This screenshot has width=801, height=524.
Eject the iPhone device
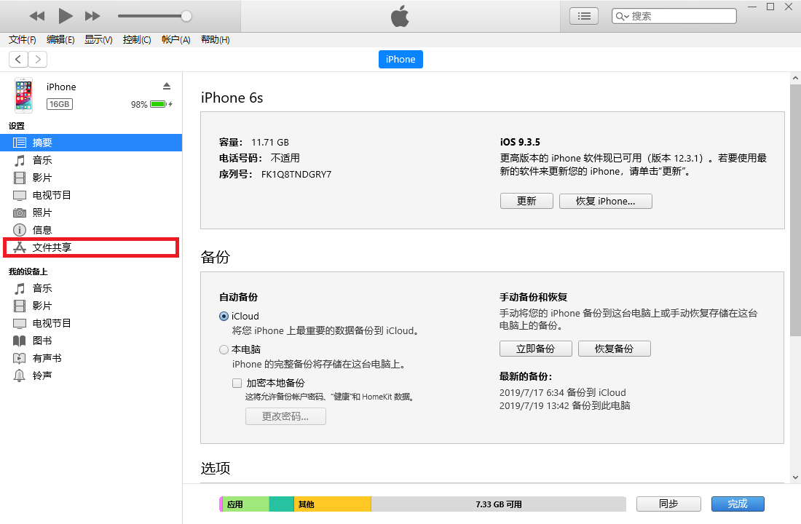tap(167, 86)
